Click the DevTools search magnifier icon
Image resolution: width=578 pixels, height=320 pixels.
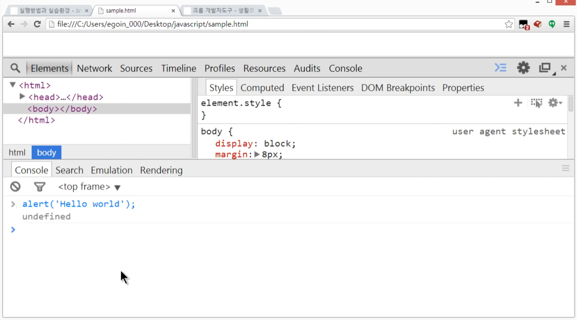click(15, 68)
